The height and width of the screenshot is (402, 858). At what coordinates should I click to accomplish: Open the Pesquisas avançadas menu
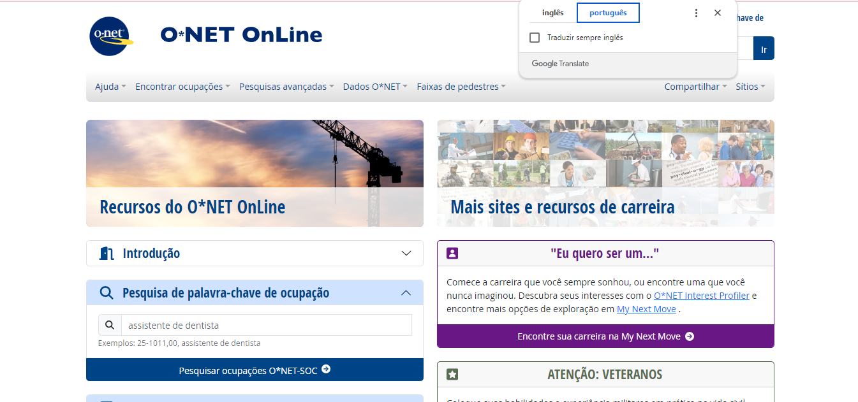tap(286, 87)
